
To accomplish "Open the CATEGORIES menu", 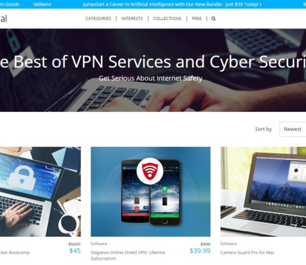I will [98, 18].
